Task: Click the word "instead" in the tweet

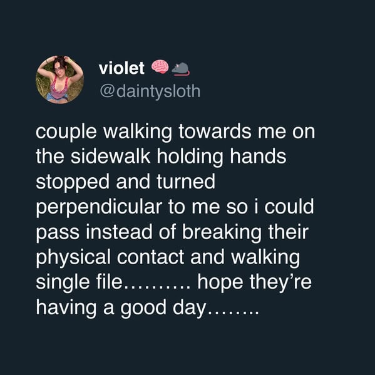Action: pos(119,232)
